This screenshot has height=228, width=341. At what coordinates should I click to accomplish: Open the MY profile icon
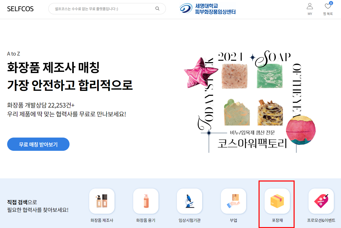pos(310,6)
